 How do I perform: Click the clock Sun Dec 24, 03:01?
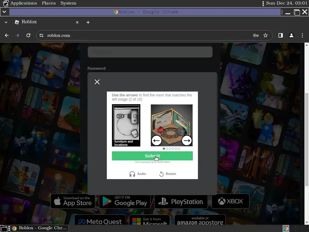(x=287, y=3)
